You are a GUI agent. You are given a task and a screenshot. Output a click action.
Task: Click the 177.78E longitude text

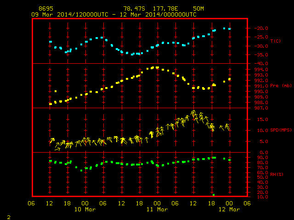point(165,9)
